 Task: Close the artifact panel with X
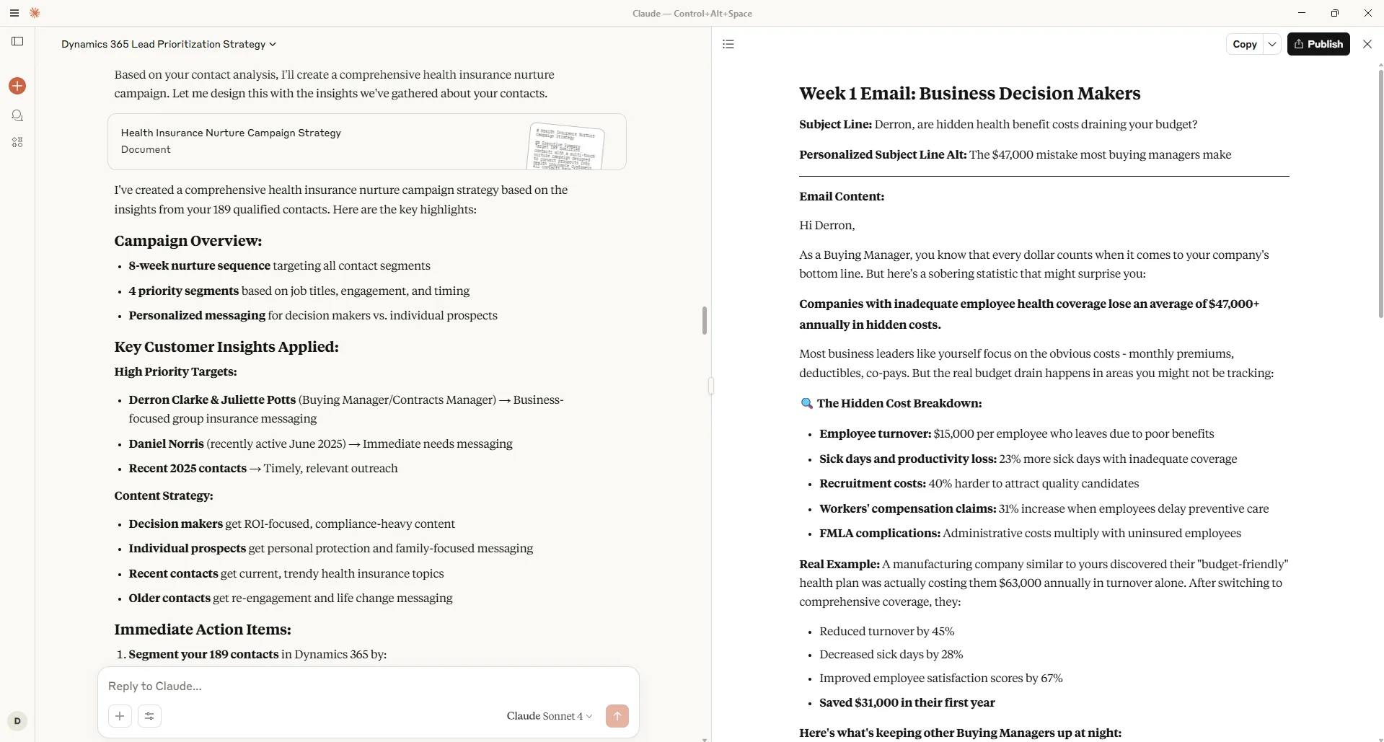[1367, 44]
